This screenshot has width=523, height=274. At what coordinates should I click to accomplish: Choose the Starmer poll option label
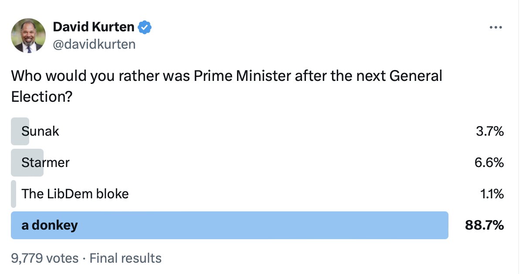(45, 163)
